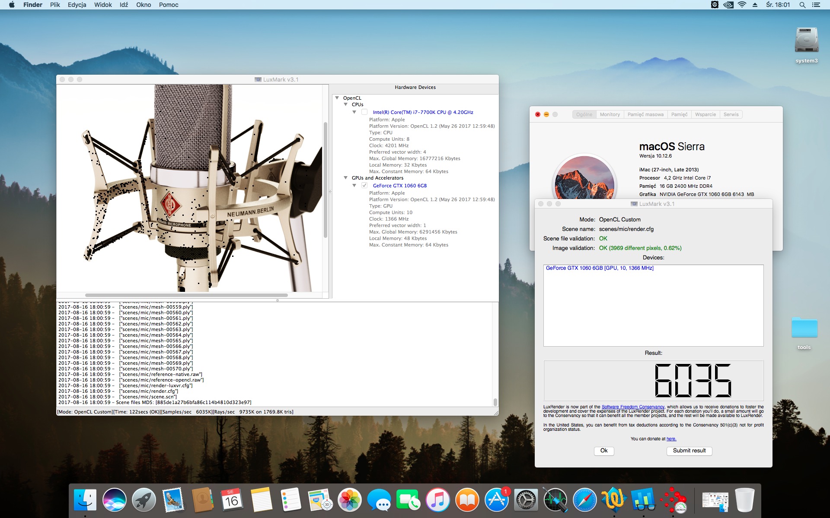
Task: Collapse the GPUs and Accelerators group
Action: 346,178
